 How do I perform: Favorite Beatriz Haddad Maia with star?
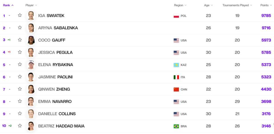(20, 126)
